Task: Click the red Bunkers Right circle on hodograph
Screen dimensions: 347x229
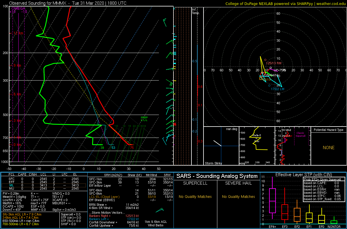Action: (265, 60)
